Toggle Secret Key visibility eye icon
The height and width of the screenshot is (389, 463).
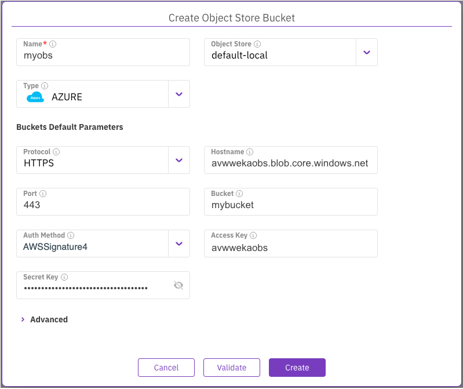tap(178, 285)
